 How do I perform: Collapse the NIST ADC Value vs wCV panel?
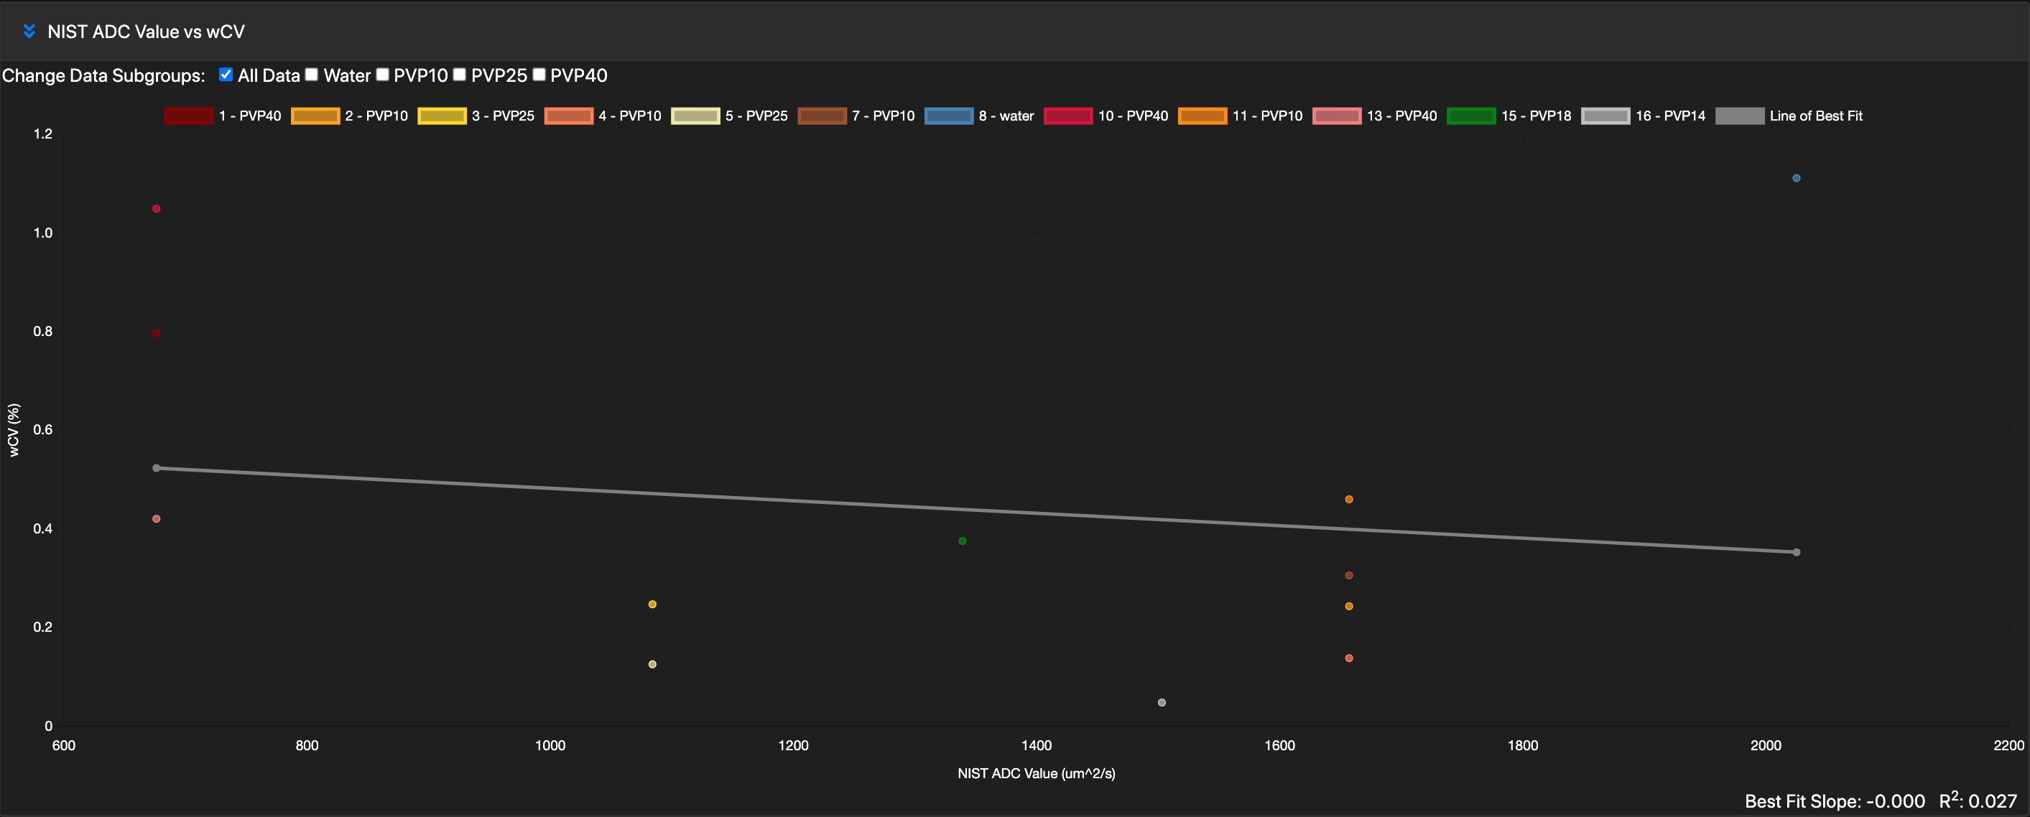coord(29,32)
